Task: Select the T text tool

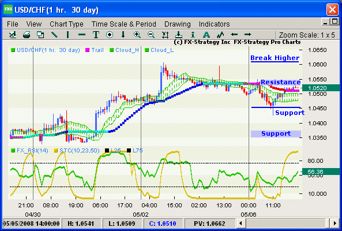Action: tap(96, 35)
